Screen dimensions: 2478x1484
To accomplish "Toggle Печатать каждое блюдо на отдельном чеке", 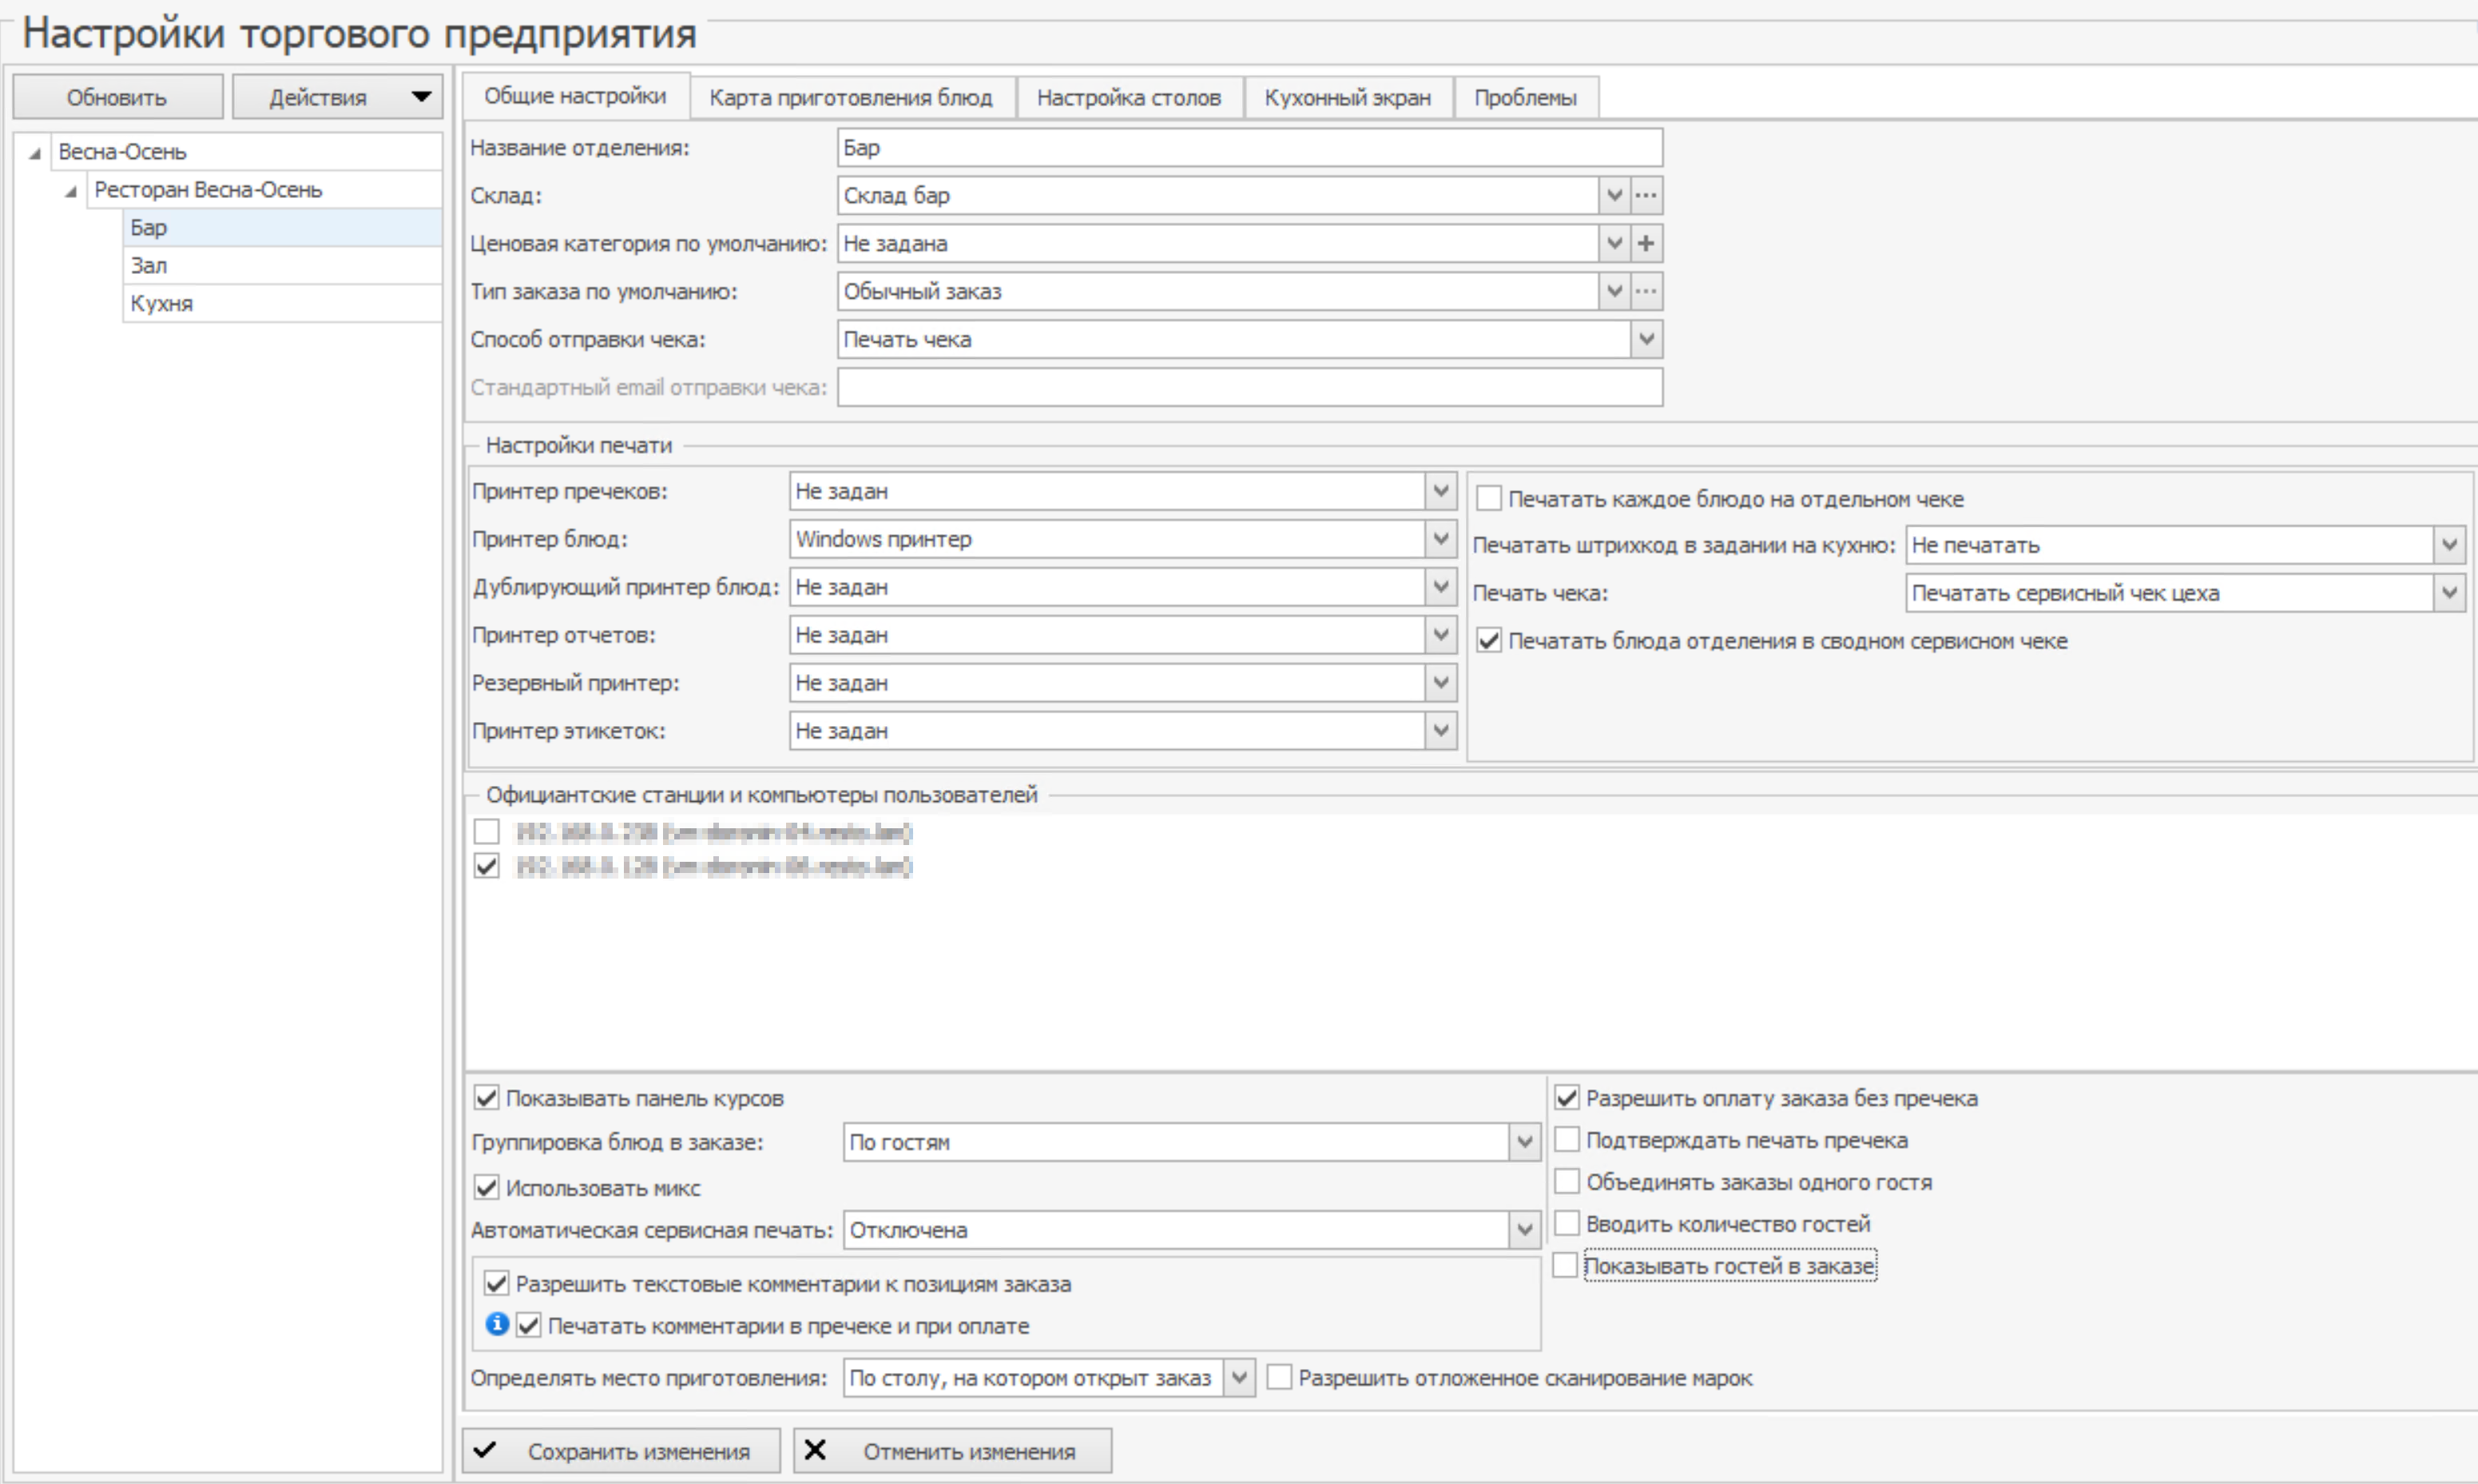I will point(1489,498).
